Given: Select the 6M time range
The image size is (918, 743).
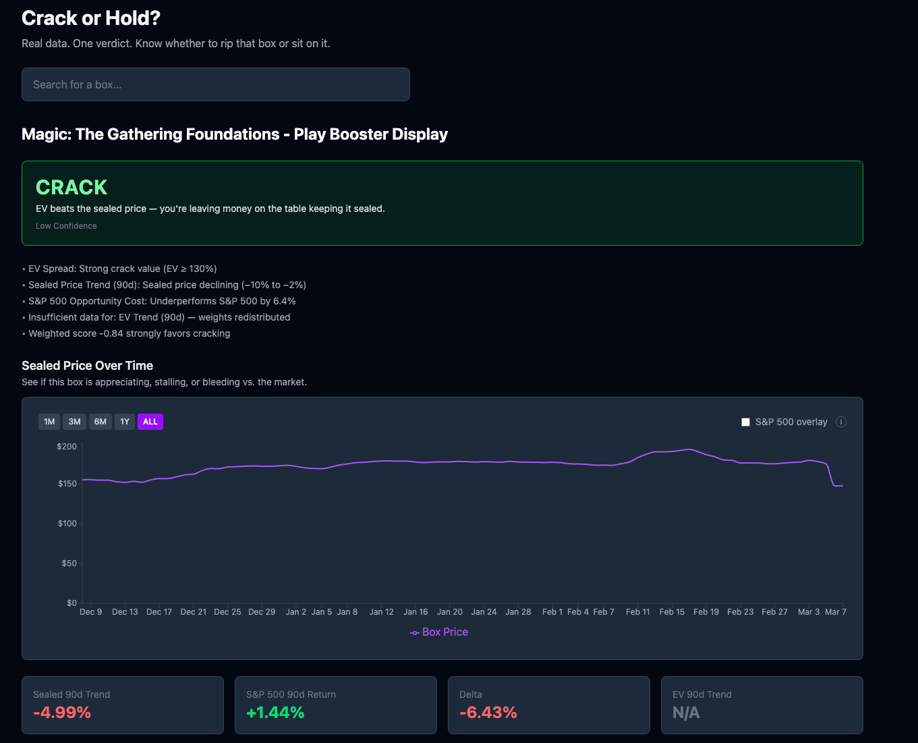Looking at the screenshot, I should [100, 421].
